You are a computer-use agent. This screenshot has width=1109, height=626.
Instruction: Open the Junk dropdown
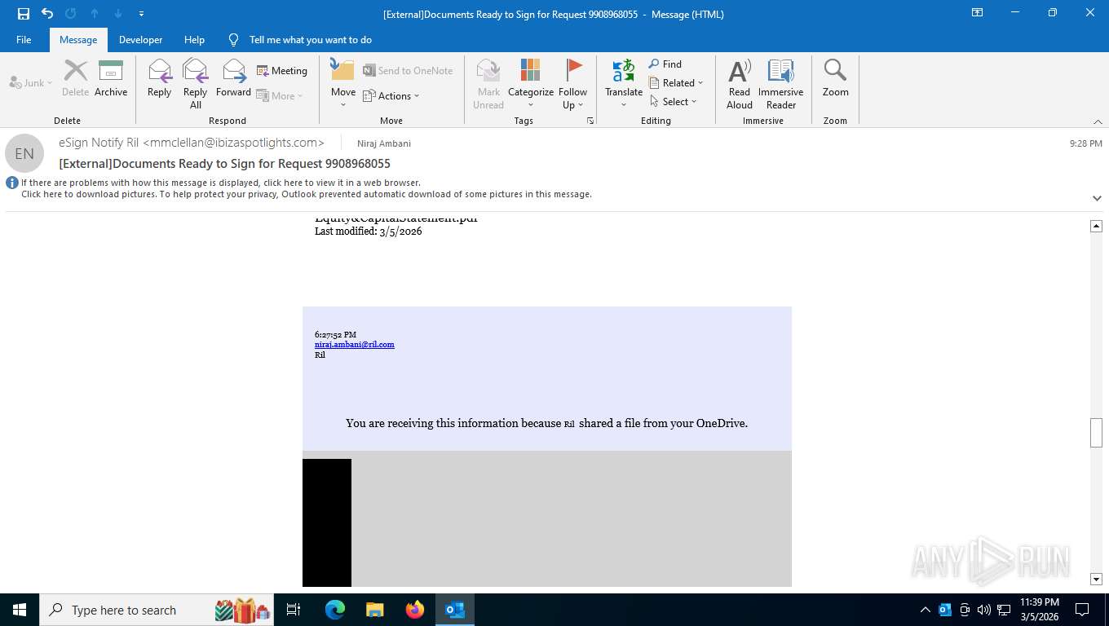click(x=31, y=82)
